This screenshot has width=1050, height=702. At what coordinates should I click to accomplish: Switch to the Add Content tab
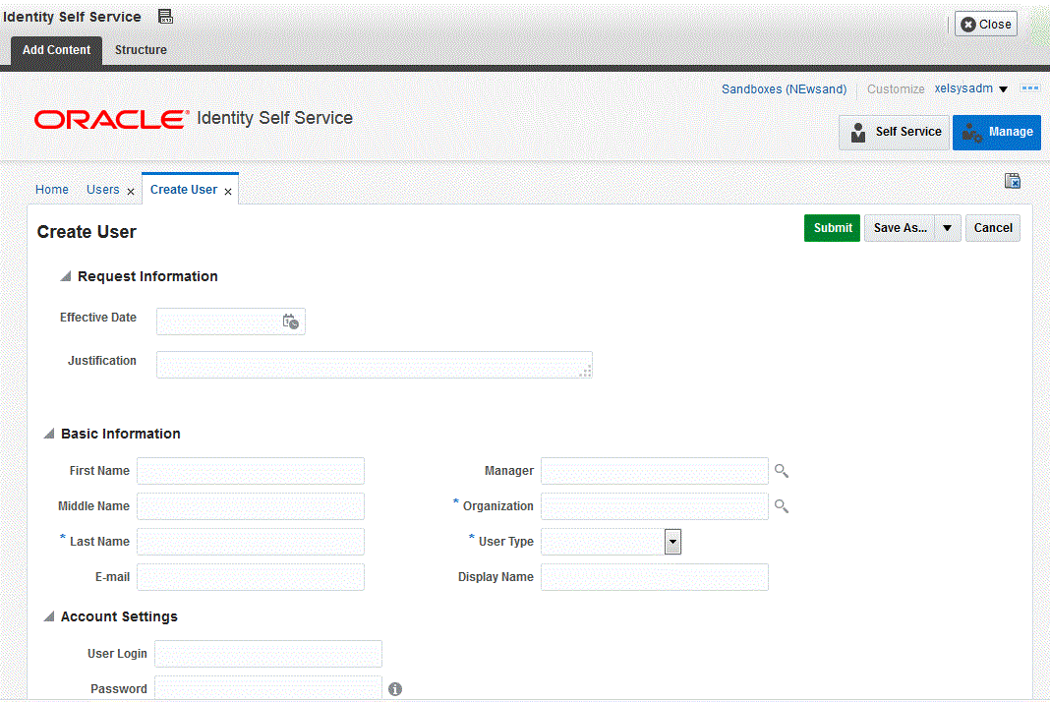coord(56,50)
